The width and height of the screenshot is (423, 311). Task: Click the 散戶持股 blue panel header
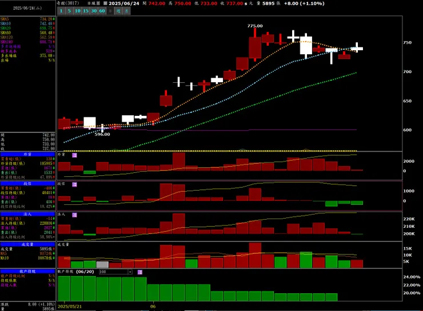click(x=27, y=271)
